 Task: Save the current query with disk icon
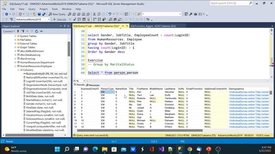39,14
